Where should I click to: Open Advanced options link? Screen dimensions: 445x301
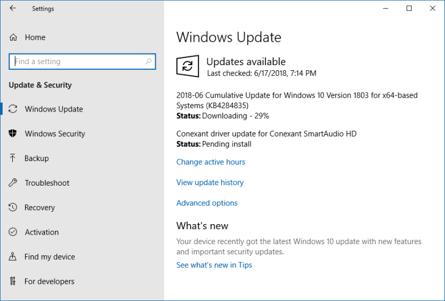207,203
